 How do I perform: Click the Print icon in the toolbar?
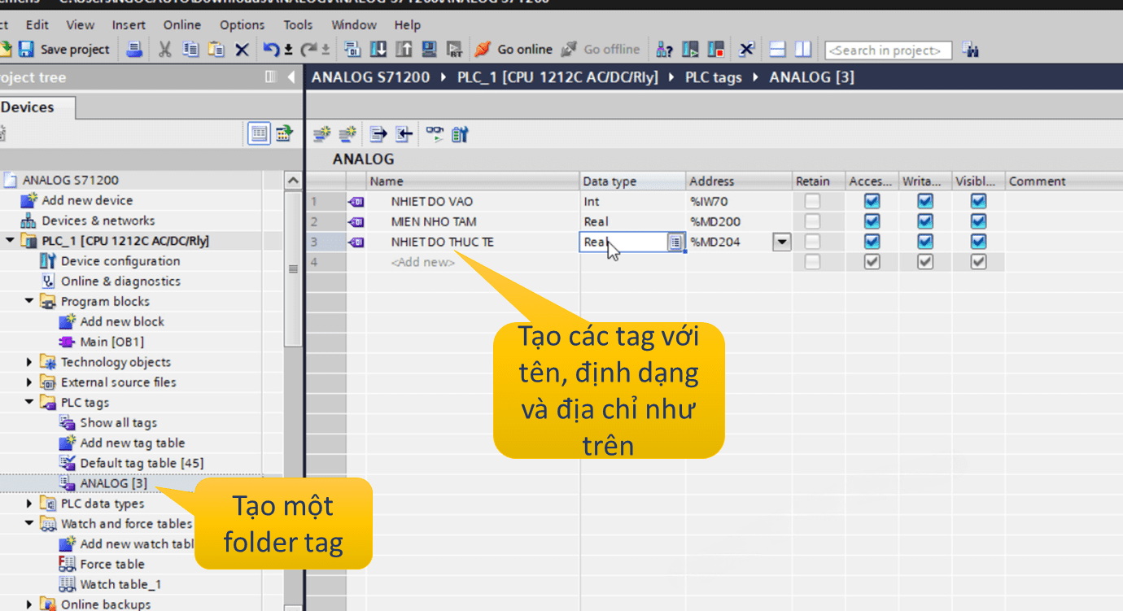pos(135,49)
